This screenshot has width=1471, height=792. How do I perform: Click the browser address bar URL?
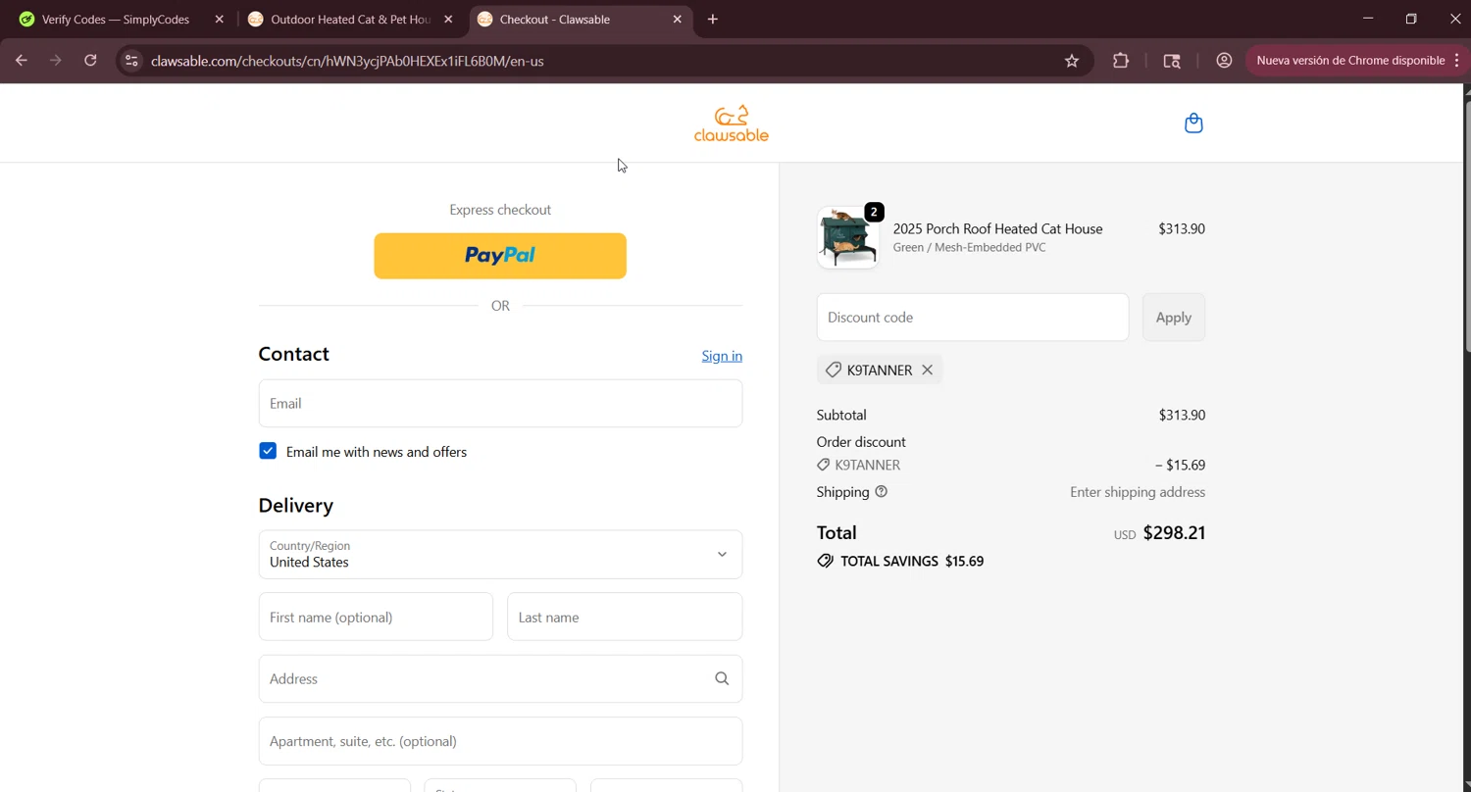(x=347, y=61)
